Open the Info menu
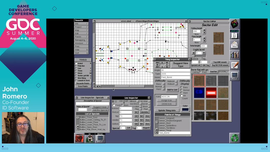The height and width of the screenshot is (152, 270). click(82, 24)
